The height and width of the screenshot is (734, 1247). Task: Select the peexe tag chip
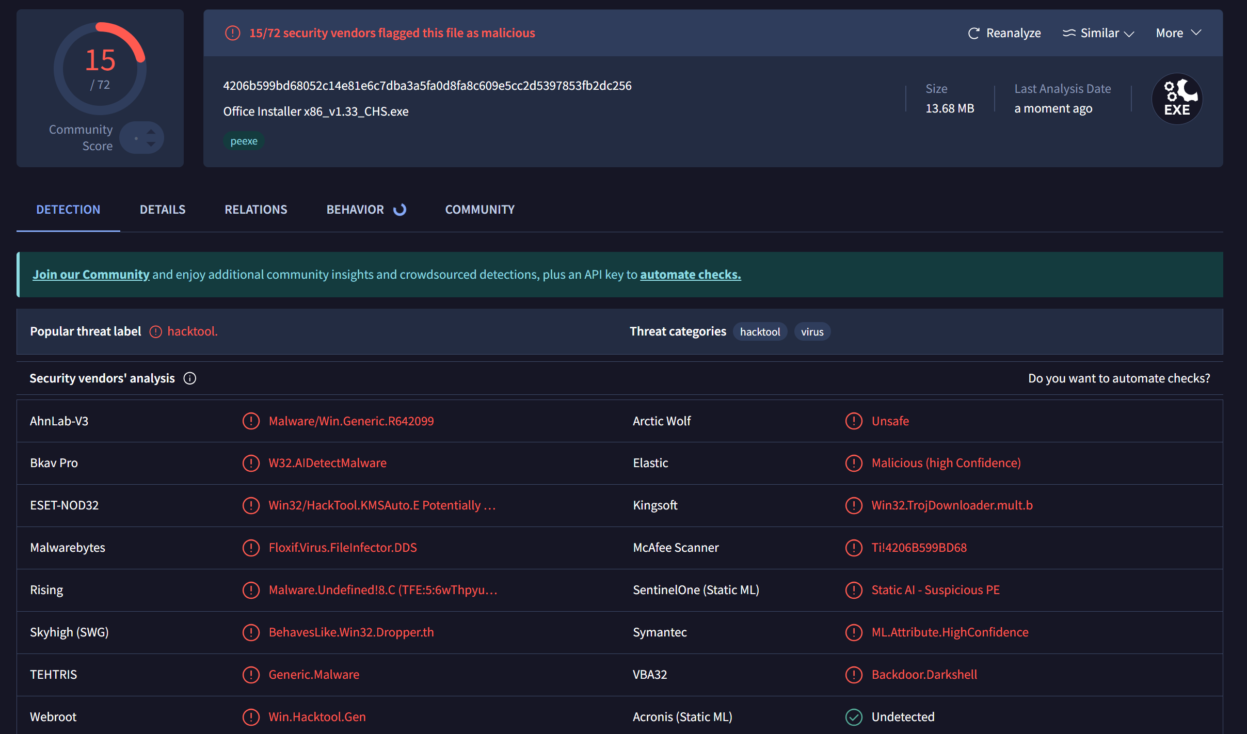point(244,141)
